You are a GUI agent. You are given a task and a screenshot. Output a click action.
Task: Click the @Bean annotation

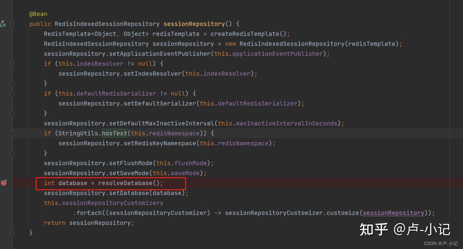pos(38,14)
